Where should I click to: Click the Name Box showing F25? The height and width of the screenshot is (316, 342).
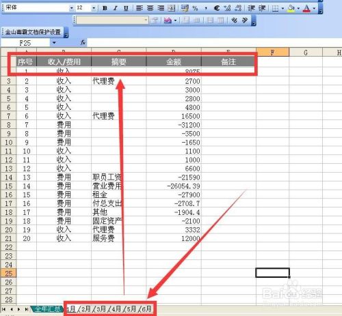point(25,43)
